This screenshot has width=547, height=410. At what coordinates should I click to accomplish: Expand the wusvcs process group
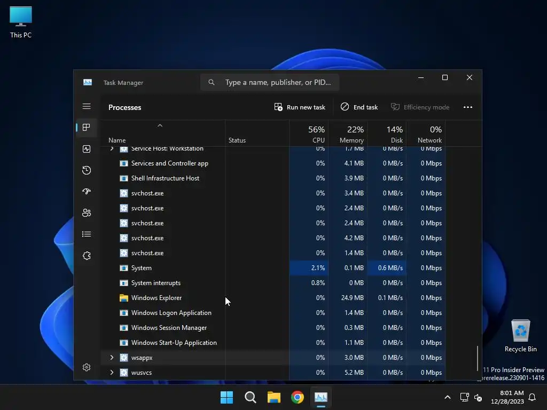112,372
